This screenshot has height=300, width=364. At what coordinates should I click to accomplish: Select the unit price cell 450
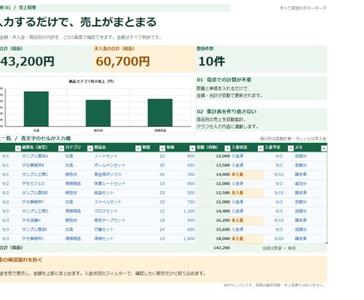click(x=191, y=165)
